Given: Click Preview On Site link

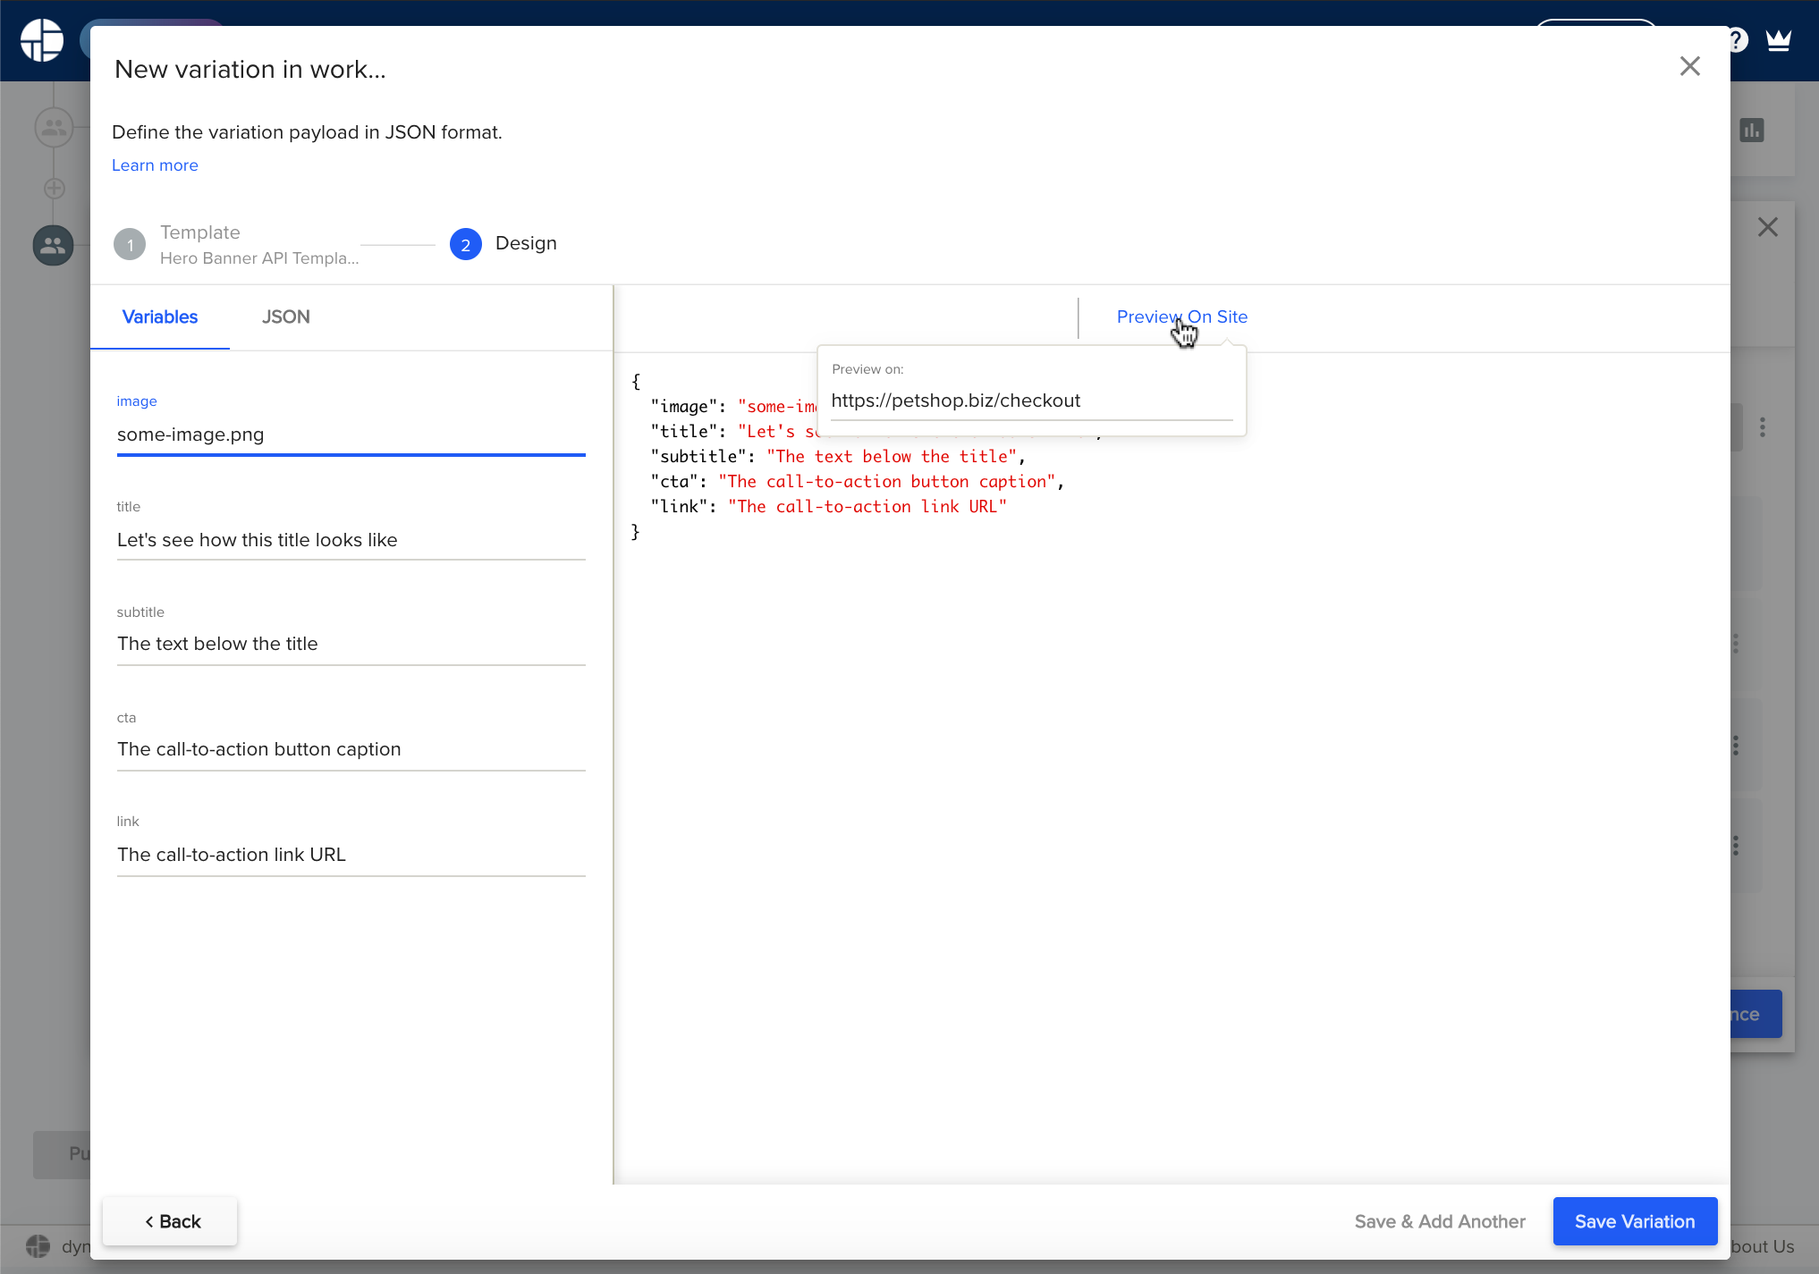Looking at the screenshot, I should pos(1181,316).
